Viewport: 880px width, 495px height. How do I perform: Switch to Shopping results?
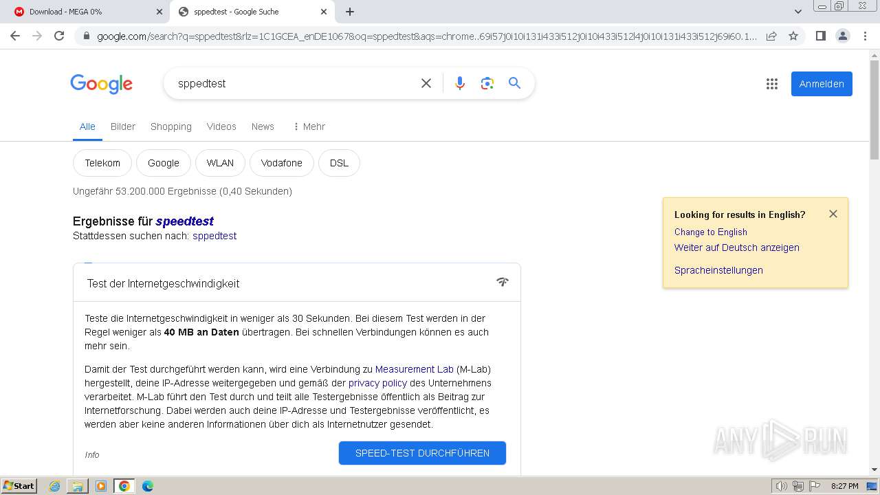point(171,126)
